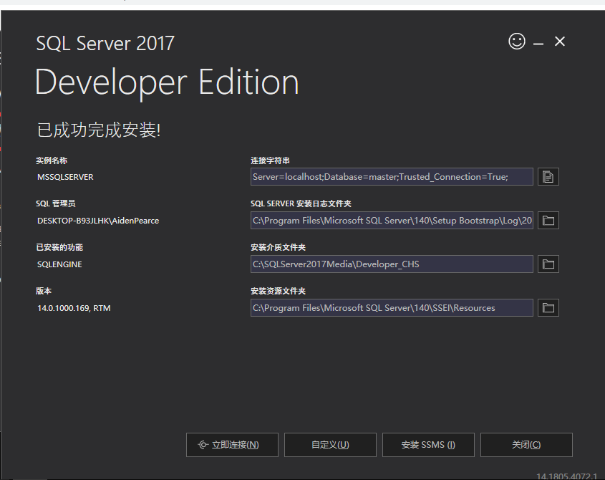
Task: Click the smiley feedback icon
Action: tap(517, 42)
